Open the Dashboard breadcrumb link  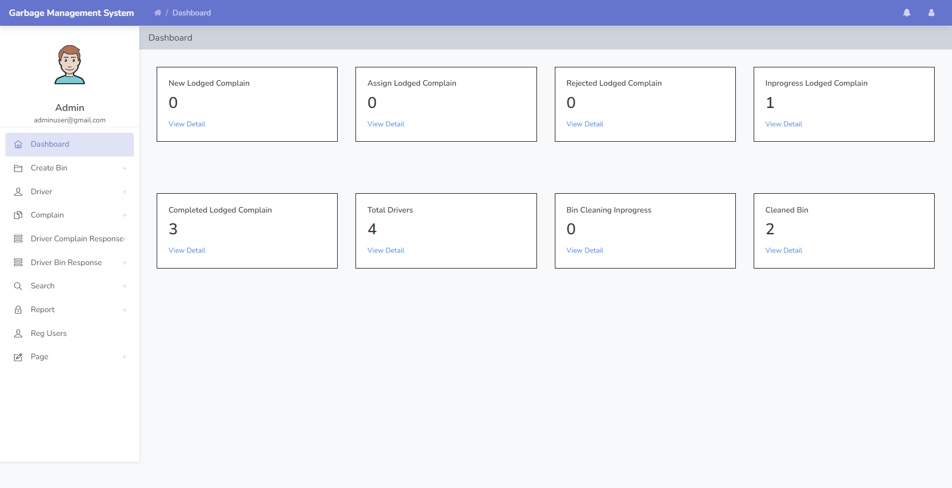click(191, 12)
